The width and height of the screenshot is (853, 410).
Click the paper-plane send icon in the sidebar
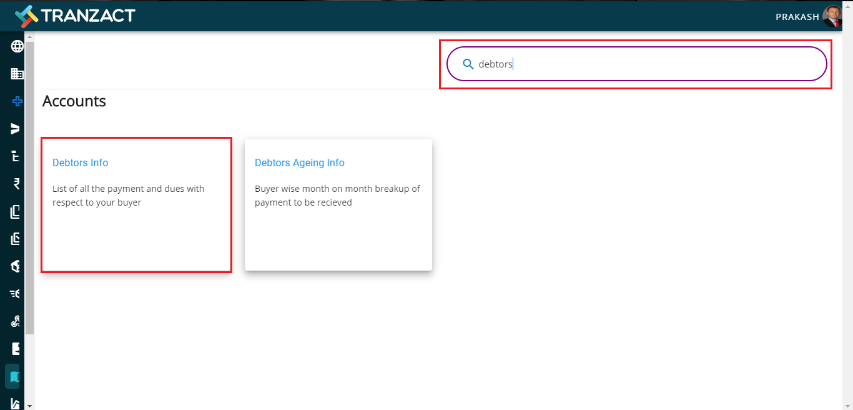16,129
